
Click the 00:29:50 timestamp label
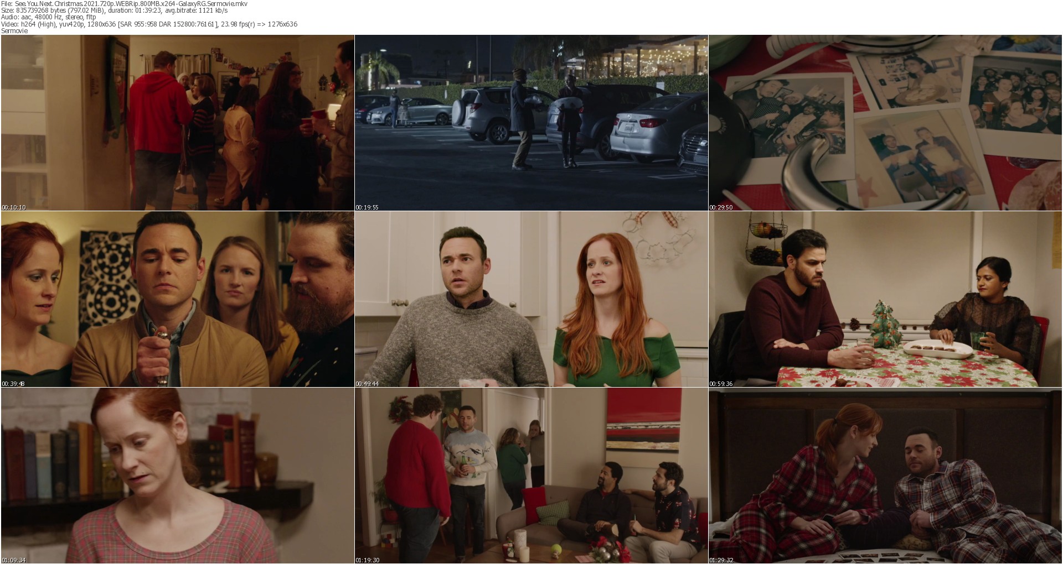(721, 207)
